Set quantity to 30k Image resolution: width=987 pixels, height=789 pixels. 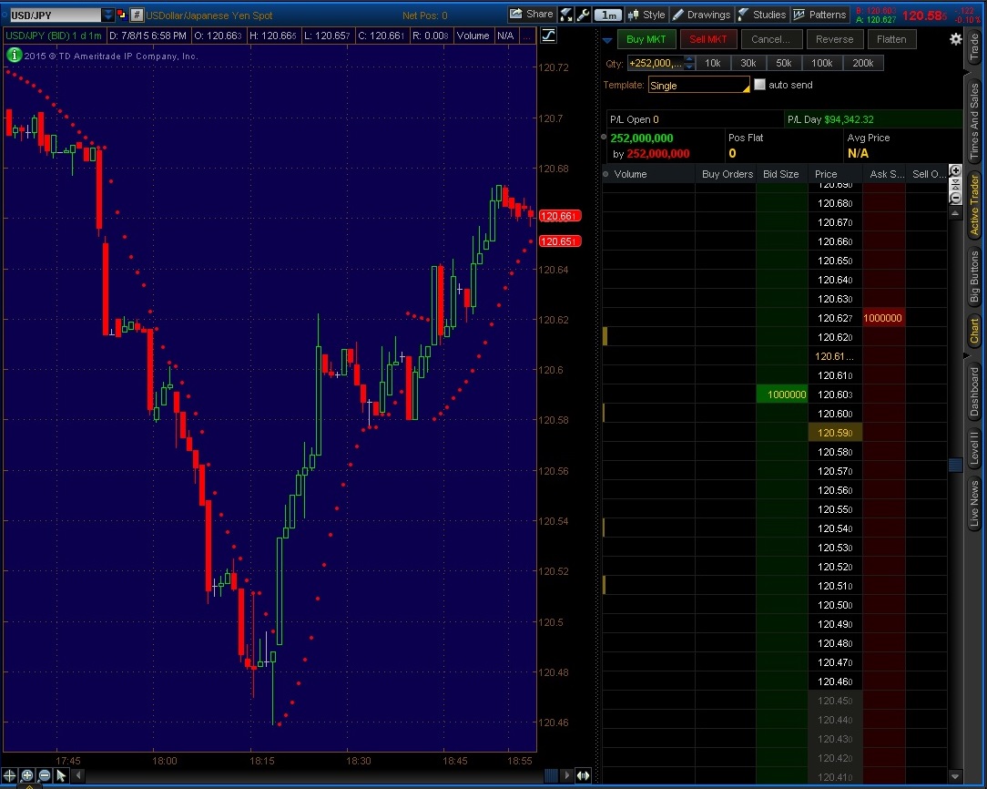748,63
